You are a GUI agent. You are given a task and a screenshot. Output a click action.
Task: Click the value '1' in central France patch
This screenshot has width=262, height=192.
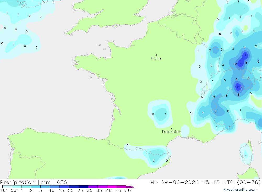pyautogui.click(x=165, y=114)
